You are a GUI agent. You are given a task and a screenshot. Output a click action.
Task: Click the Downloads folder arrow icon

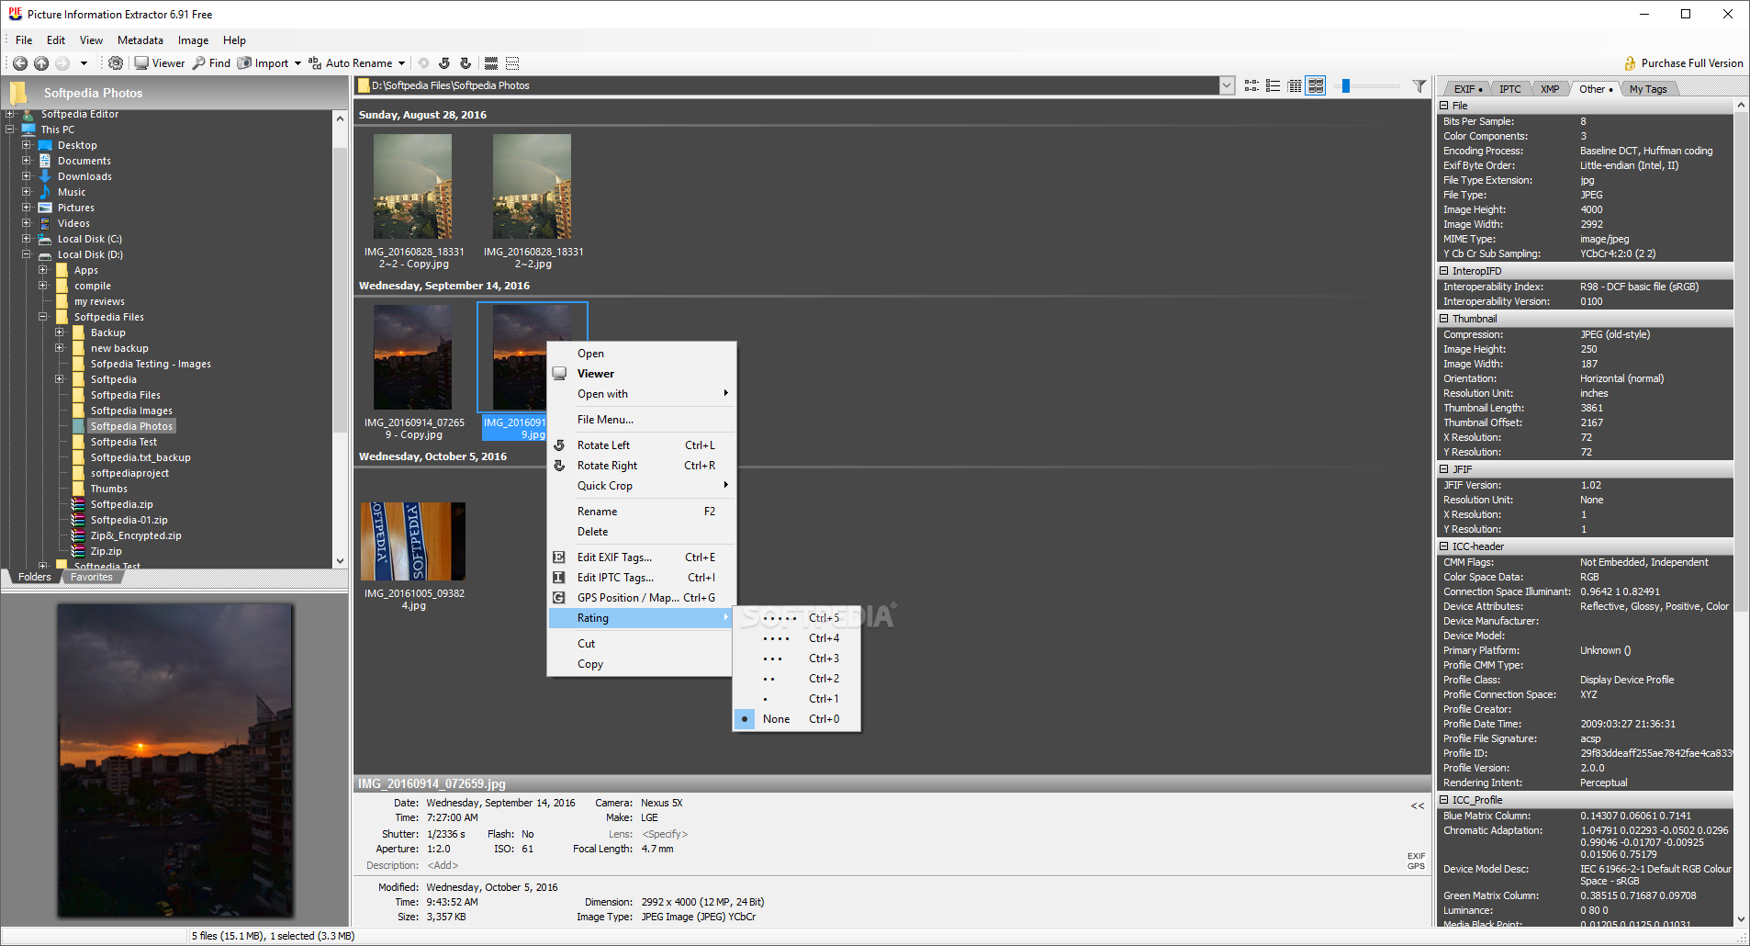pos(44,176)
